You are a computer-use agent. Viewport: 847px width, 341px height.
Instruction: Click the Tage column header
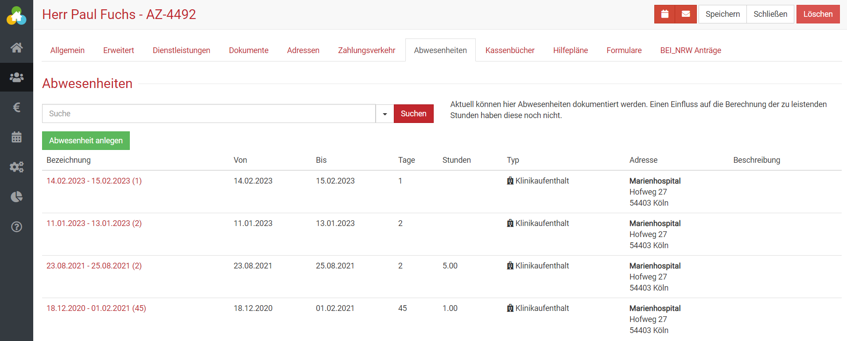click(407, 160)
